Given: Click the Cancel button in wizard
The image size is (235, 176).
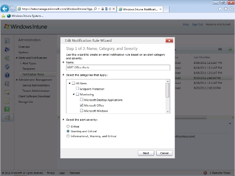Looking at the screenshot, I should pyautogui.click(x=164, y=153).
